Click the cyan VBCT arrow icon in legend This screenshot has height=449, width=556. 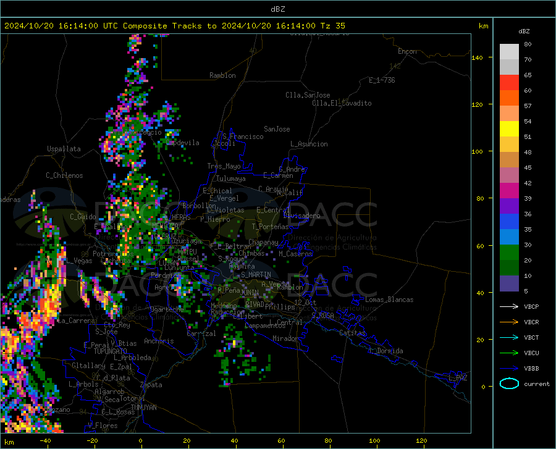pos(509,337)
